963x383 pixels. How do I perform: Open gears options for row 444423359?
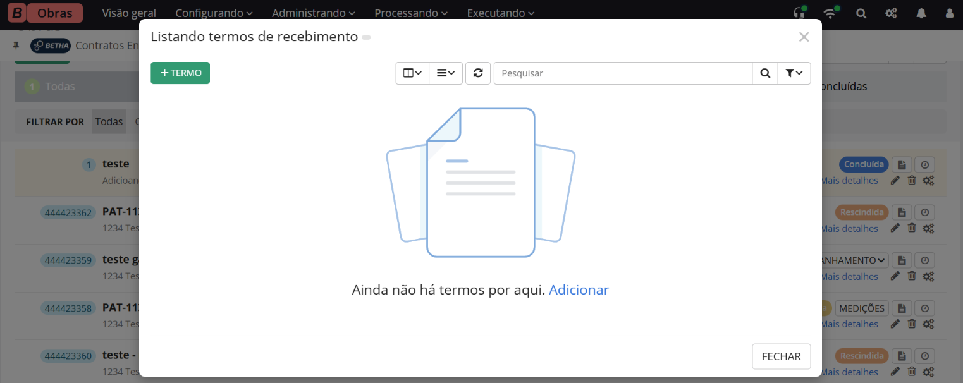point(928,276)
